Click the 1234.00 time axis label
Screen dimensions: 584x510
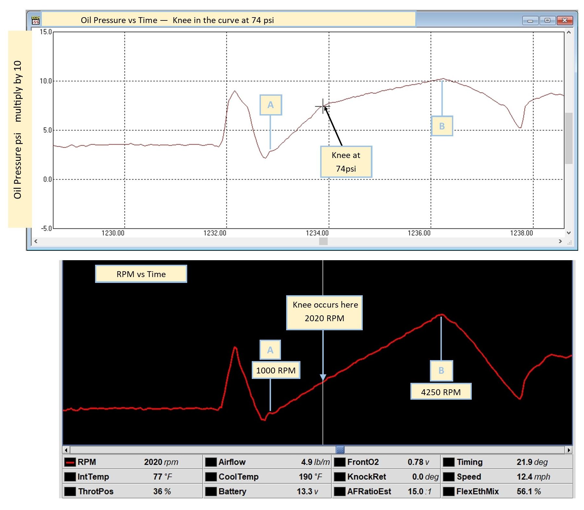tap(317, 233)
